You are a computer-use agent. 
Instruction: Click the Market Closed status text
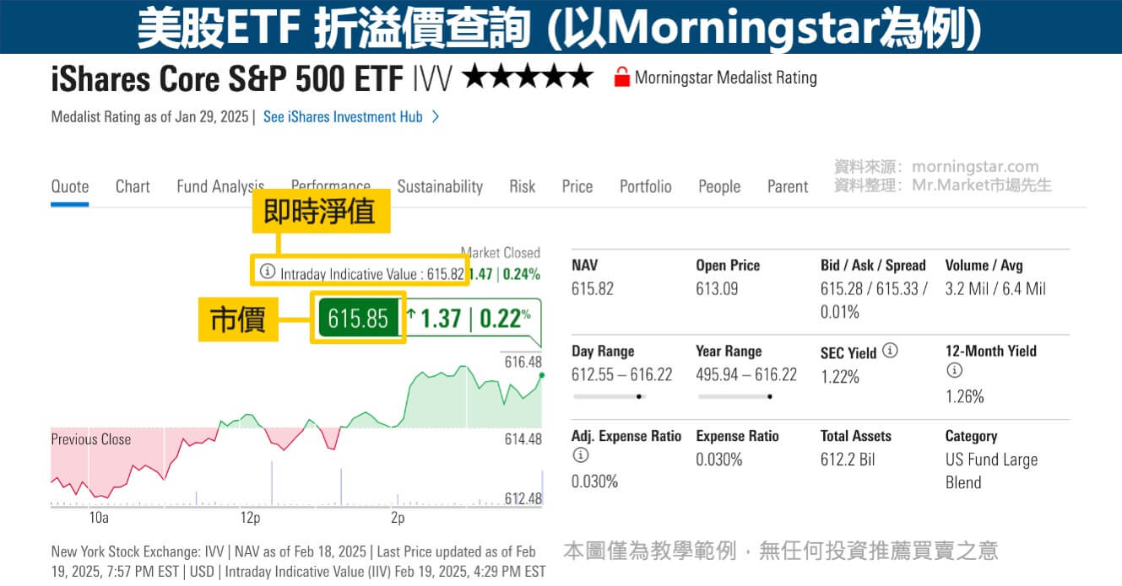[x=500, y=253]
